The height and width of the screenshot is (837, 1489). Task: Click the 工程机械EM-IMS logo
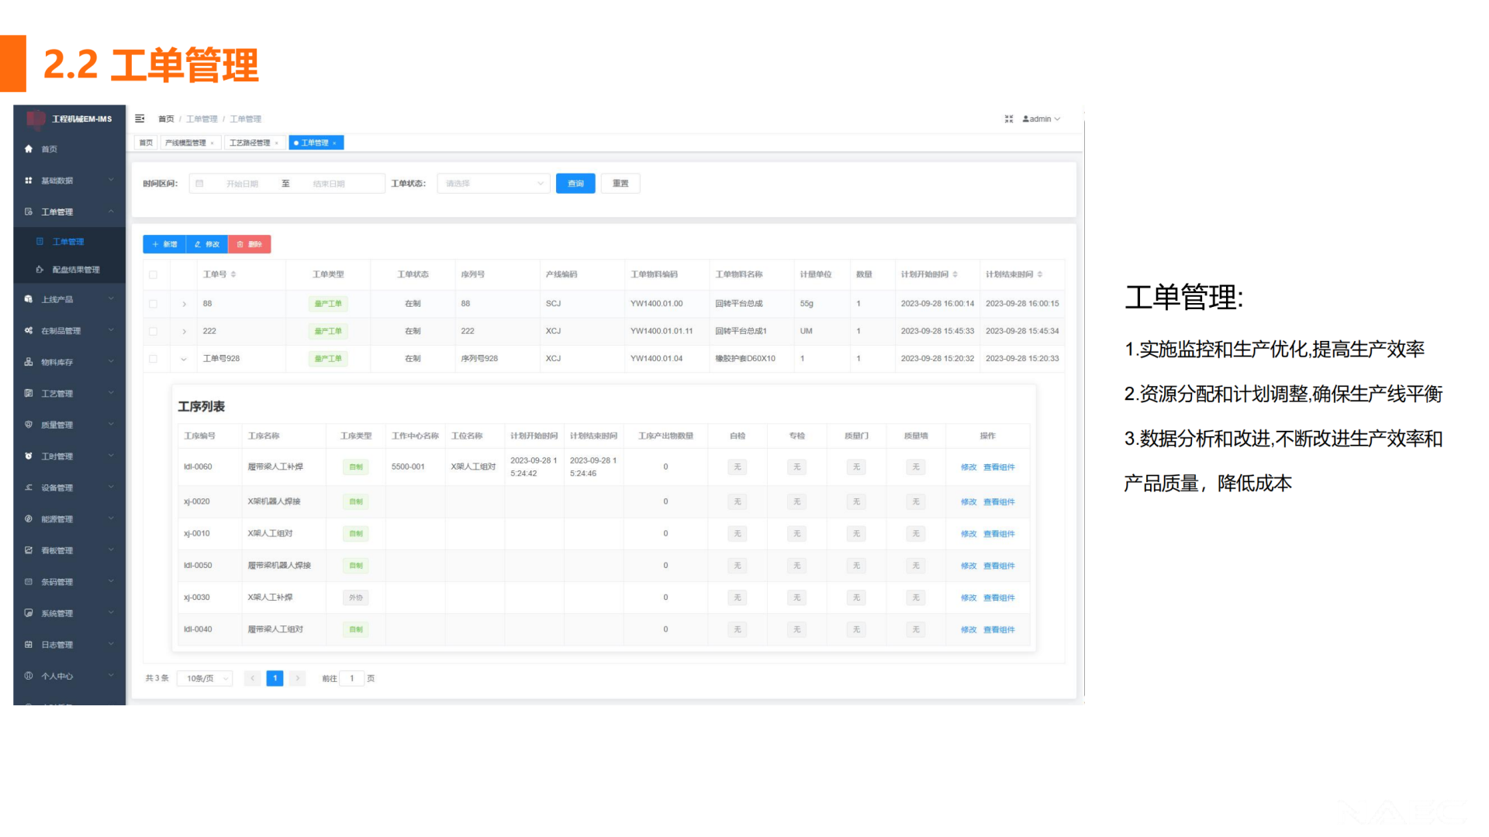(x=70, y=119)
